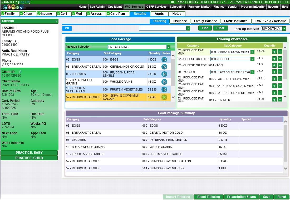Open the Package Selection dropdown
The height and width of the screenshot is (200, 290).
coord(168,47)
